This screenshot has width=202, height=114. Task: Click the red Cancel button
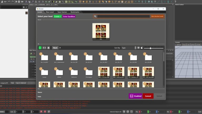pos(148,96)
